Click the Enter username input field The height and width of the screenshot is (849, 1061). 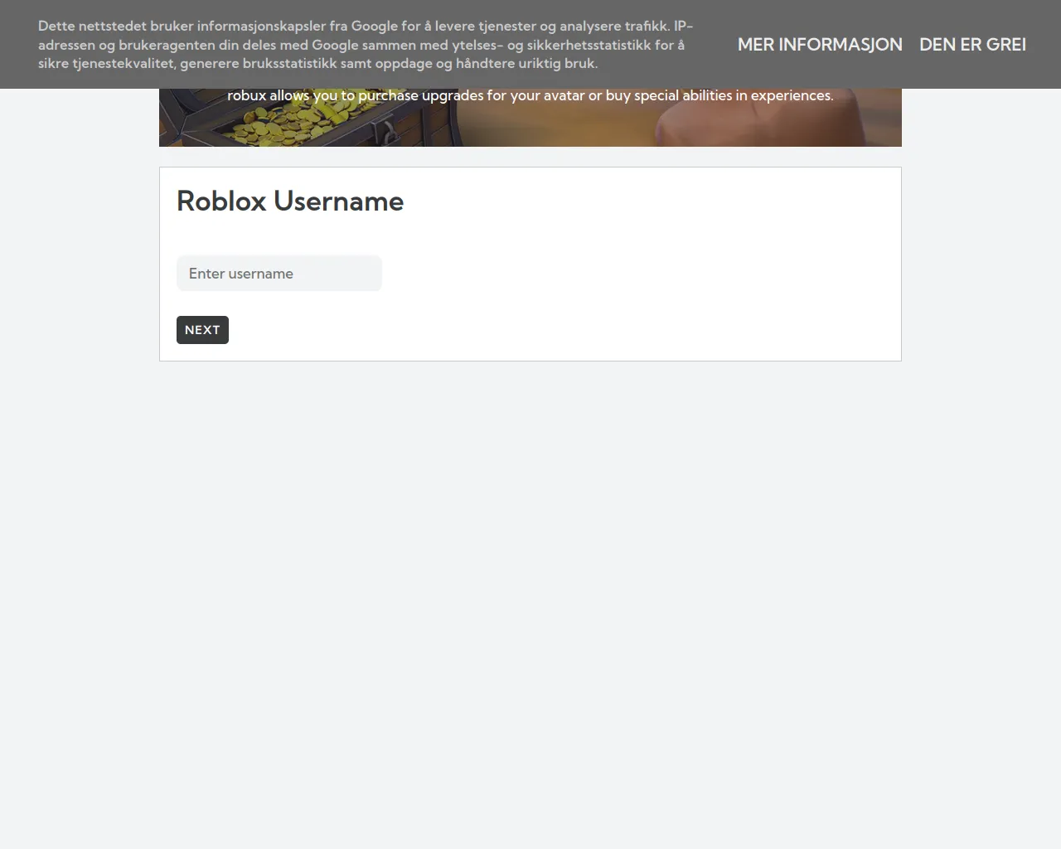[279, 274]
